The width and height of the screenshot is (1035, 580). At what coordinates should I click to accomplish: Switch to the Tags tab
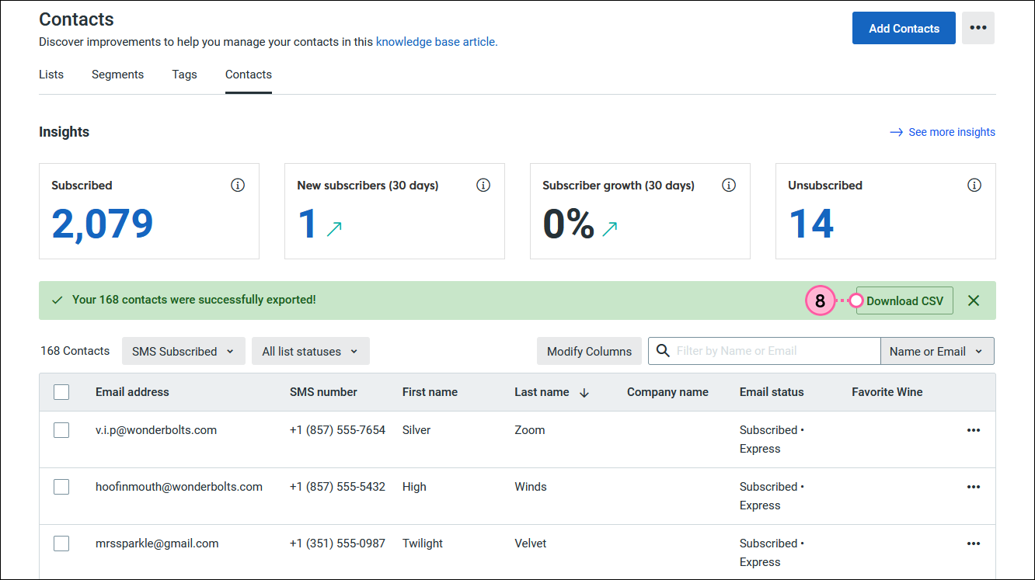[185, 75]
